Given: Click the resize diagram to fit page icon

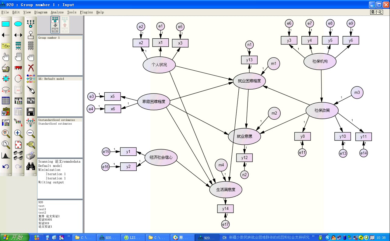Looking at the screenshot, I should pyautogui.click(x=18, y=144).
